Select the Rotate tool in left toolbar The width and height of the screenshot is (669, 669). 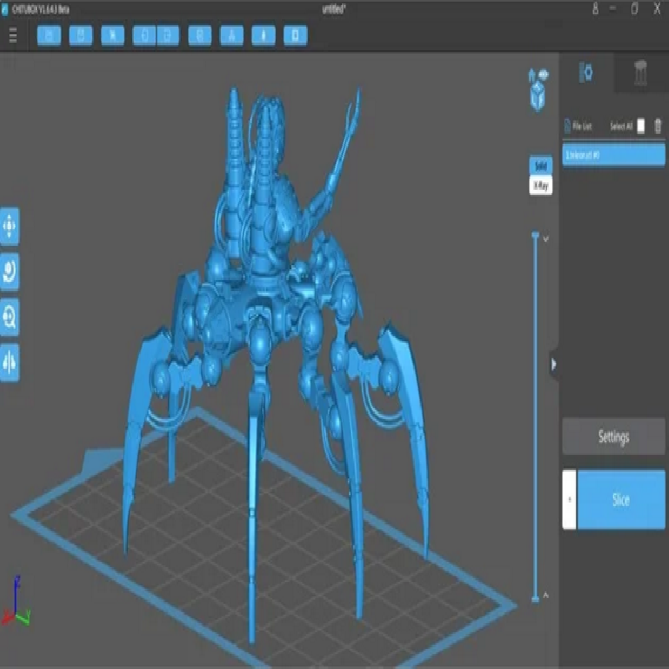9,272
